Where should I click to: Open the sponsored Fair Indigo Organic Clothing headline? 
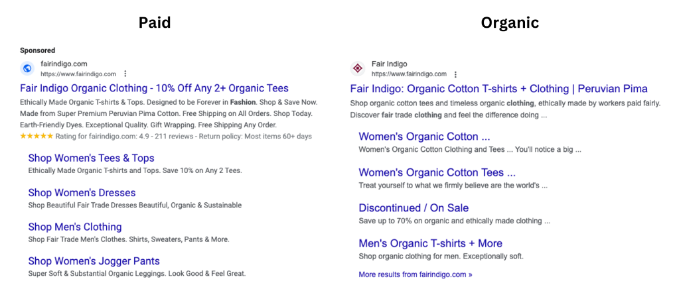[154, 88]
